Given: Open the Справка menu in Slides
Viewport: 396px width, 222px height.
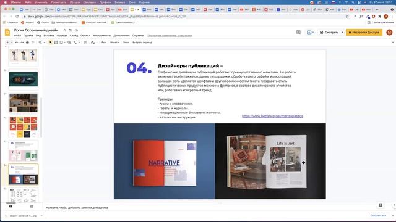Looking at the screenshot, I should click(x=138, y=36).
